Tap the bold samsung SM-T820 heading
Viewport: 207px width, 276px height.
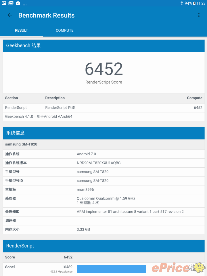click(x=21, y=144)
